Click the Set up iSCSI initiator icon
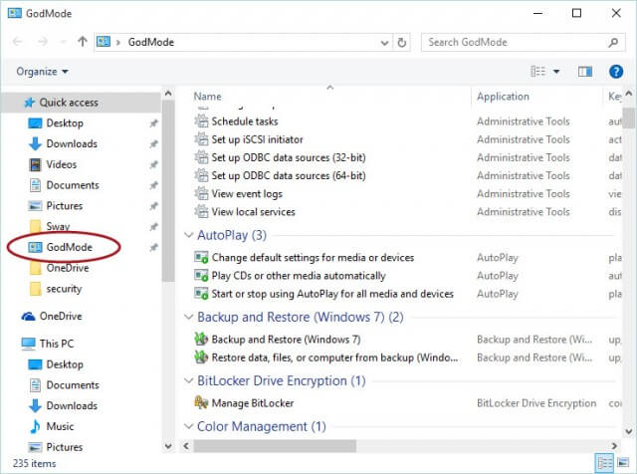This screenshot has width=637, height=474. 201,139
